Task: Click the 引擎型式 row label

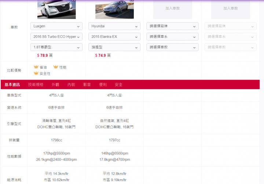Action: pos(14,124)
